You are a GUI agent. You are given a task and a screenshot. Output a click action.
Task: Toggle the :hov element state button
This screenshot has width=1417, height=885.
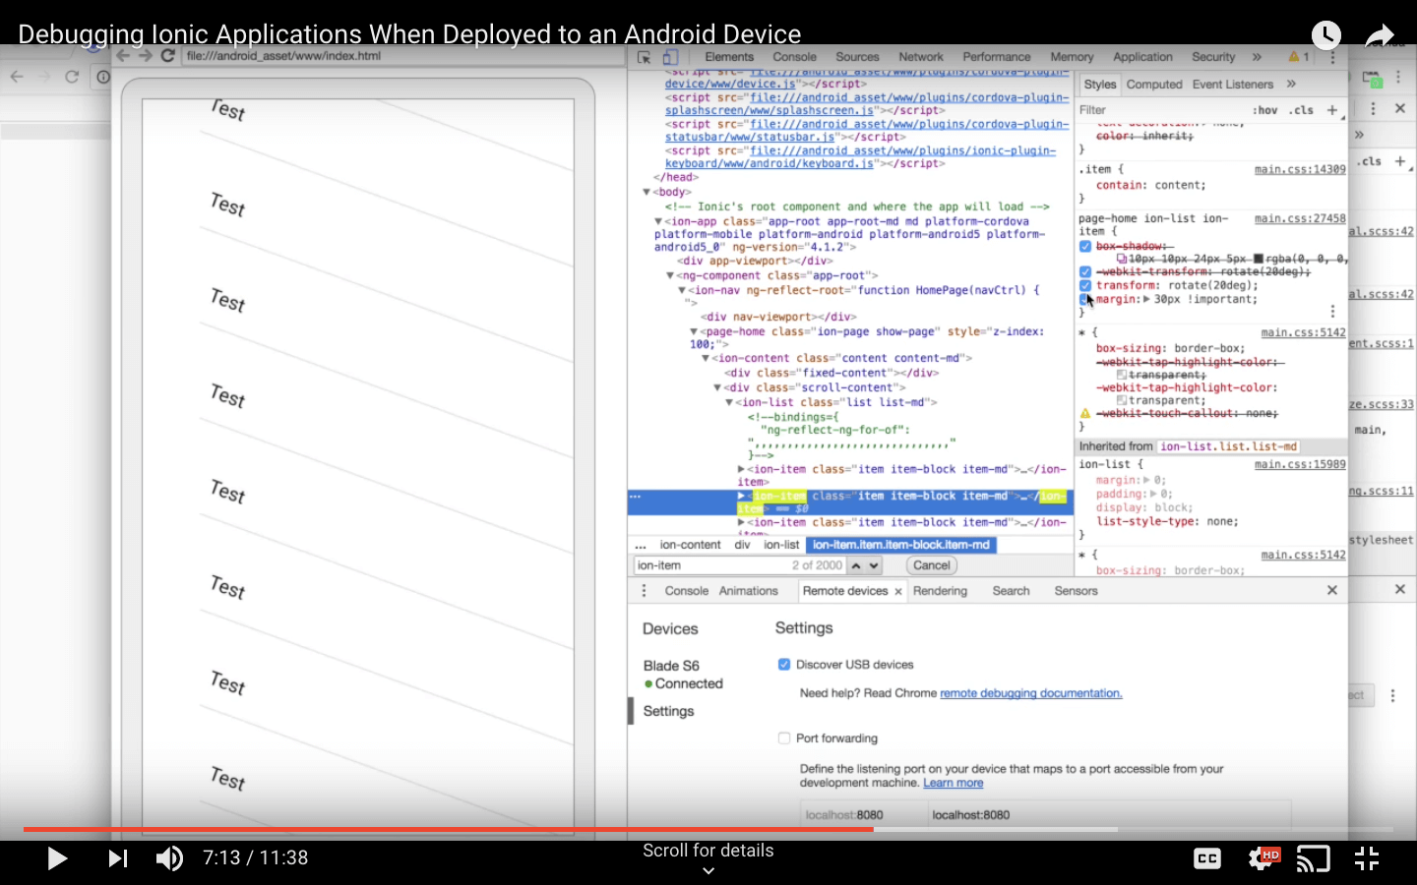tap(1265, 110)
